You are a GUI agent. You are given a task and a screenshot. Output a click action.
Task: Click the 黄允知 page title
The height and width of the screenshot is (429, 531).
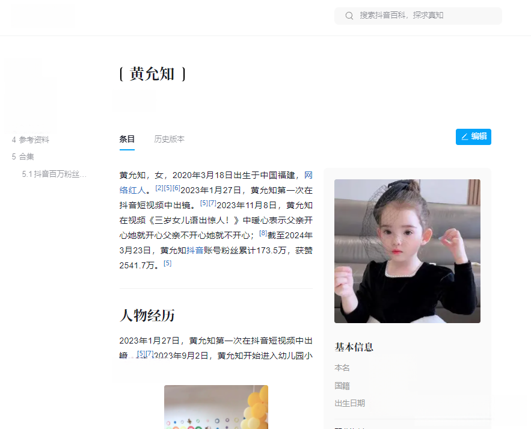[152, 74]
